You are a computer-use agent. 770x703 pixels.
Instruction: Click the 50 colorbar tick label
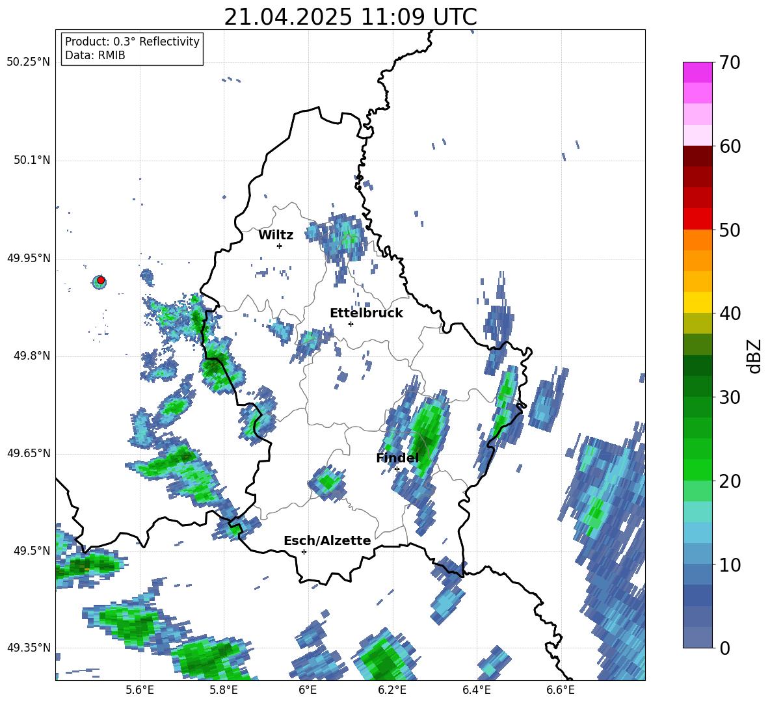729,230
